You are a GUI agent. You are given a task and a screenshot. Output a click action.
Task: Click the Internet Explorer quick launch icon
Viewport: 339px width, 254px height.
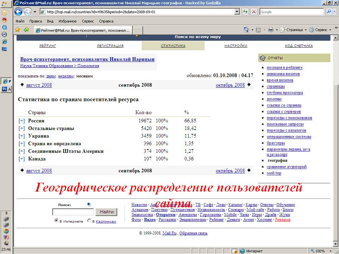tap(4, 42)
